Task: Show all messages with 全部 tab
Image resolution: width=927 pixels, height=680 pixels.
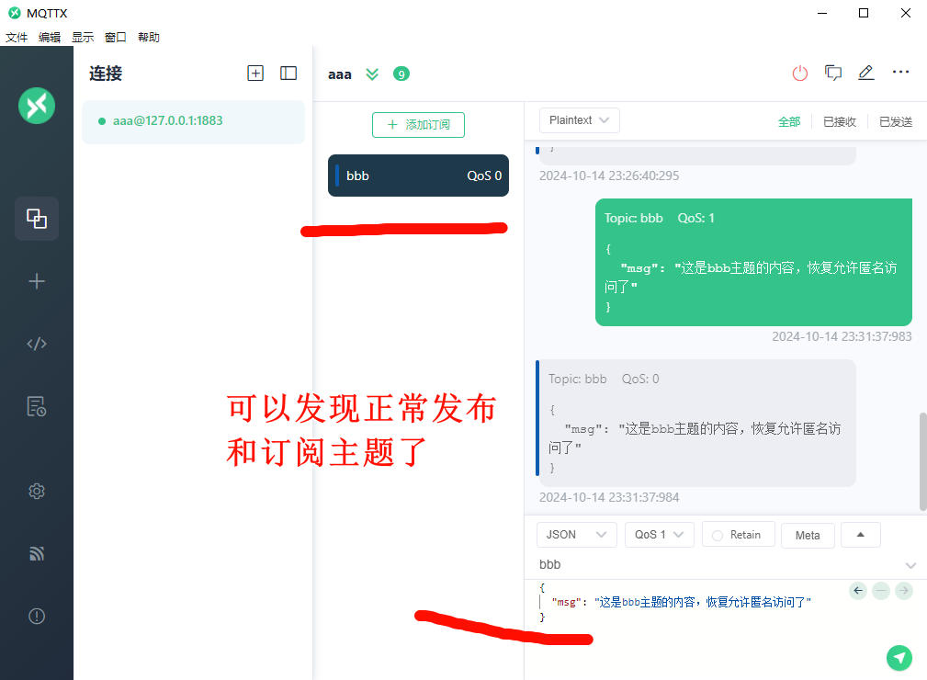Action: 789,122
